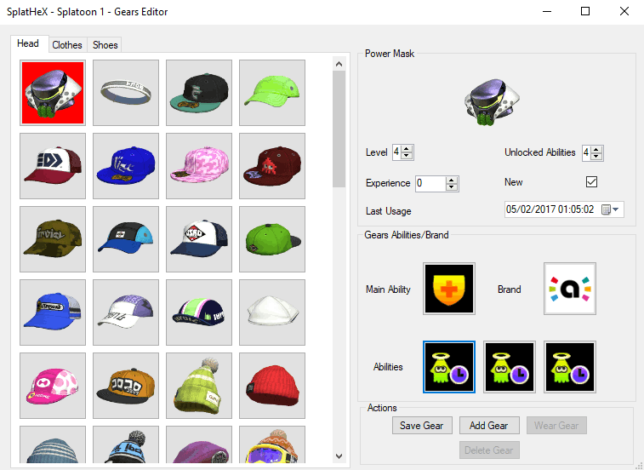The height and width of the screenshot is (470, 644).
Task: Click the Delete Gear button
Action: click(x=489, y=450)
